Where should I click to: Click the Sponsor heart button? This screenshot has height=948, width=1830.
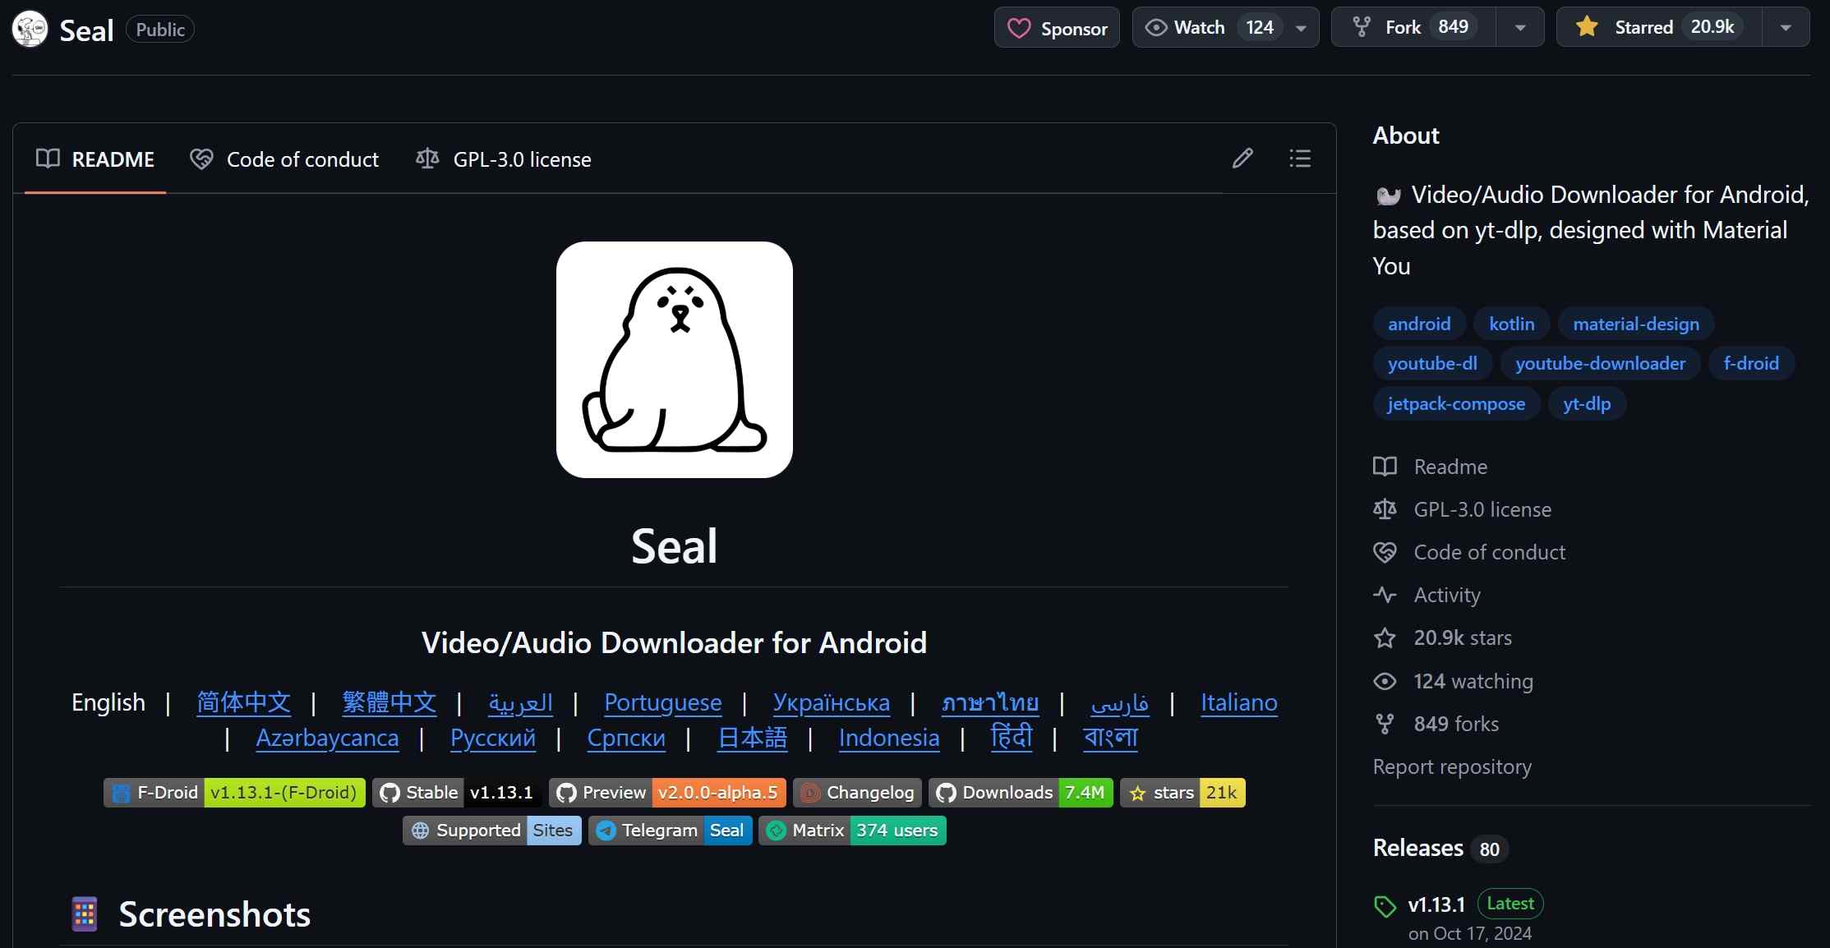point(1057,28)
